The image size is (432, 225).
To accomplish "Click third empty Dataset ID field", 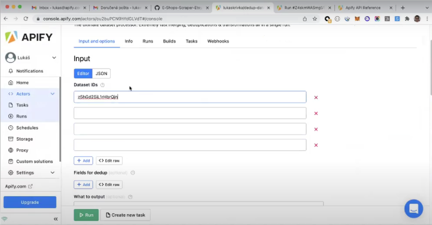I will pos(190,129).
